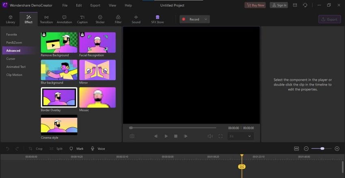Screen dimensions: 345x178
Task: Select the Mosaic effect thumbnail
Action: (x=97, y=97)
